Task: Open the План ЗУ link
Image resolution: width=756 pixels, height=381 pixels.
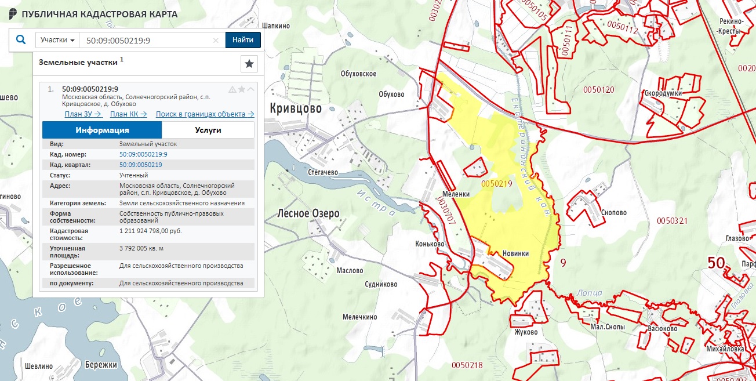Action: click(83, 114)
